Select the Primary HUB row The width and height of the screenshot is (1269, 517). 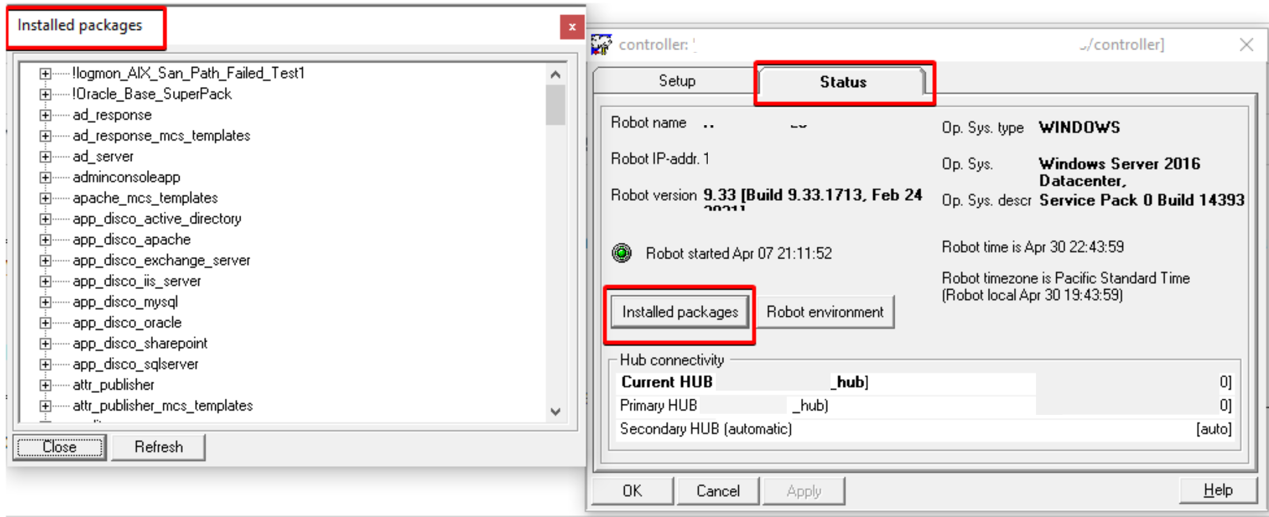click(x=925, y=405)
